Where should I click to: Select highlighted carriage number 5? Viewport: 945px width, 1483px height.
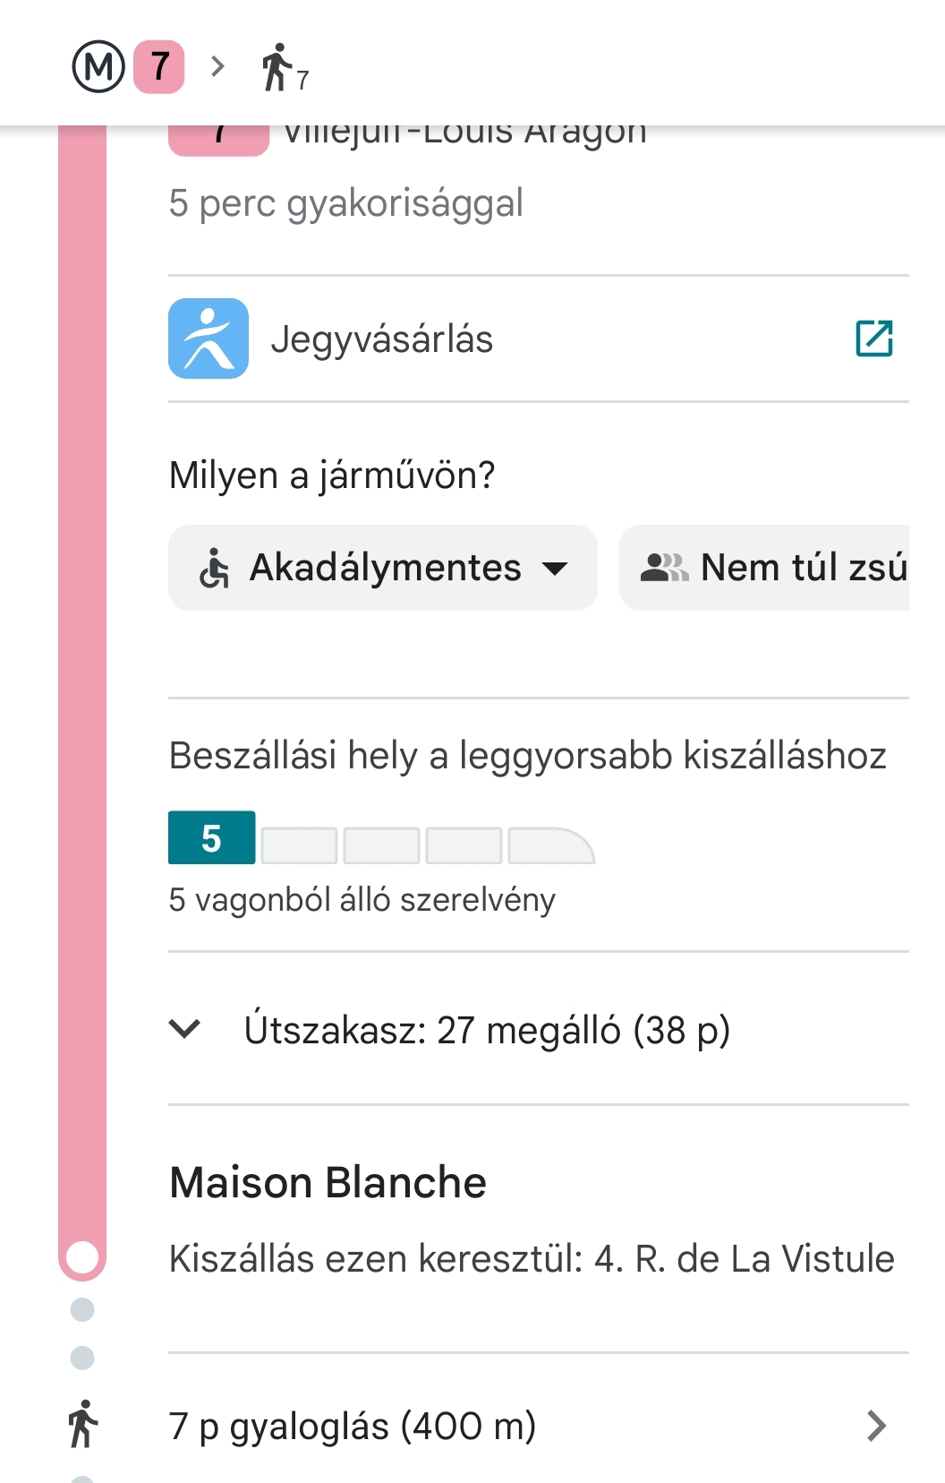(212, 837)
